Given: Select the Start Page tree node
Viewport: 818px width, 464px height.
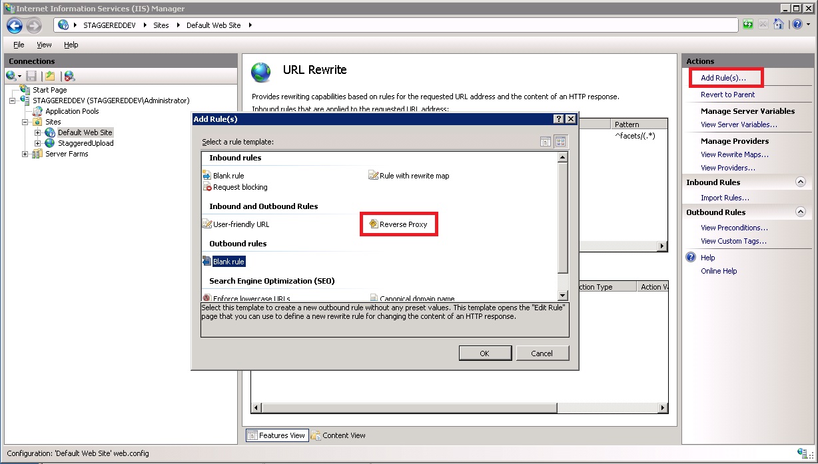Looking at the screenshot, I should (x=49, y=90).
